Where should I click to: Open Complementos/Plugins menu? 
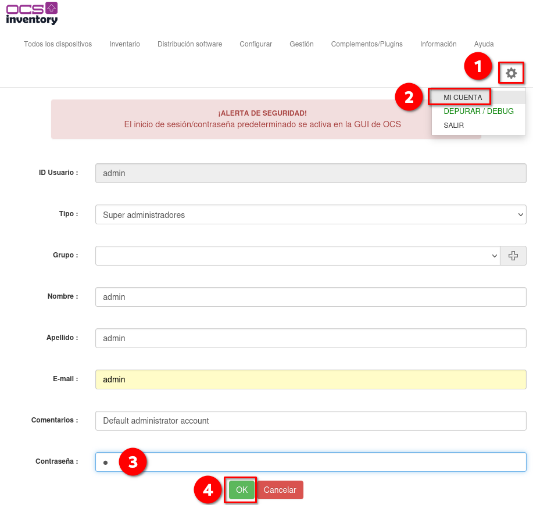[x=367, y=44]
